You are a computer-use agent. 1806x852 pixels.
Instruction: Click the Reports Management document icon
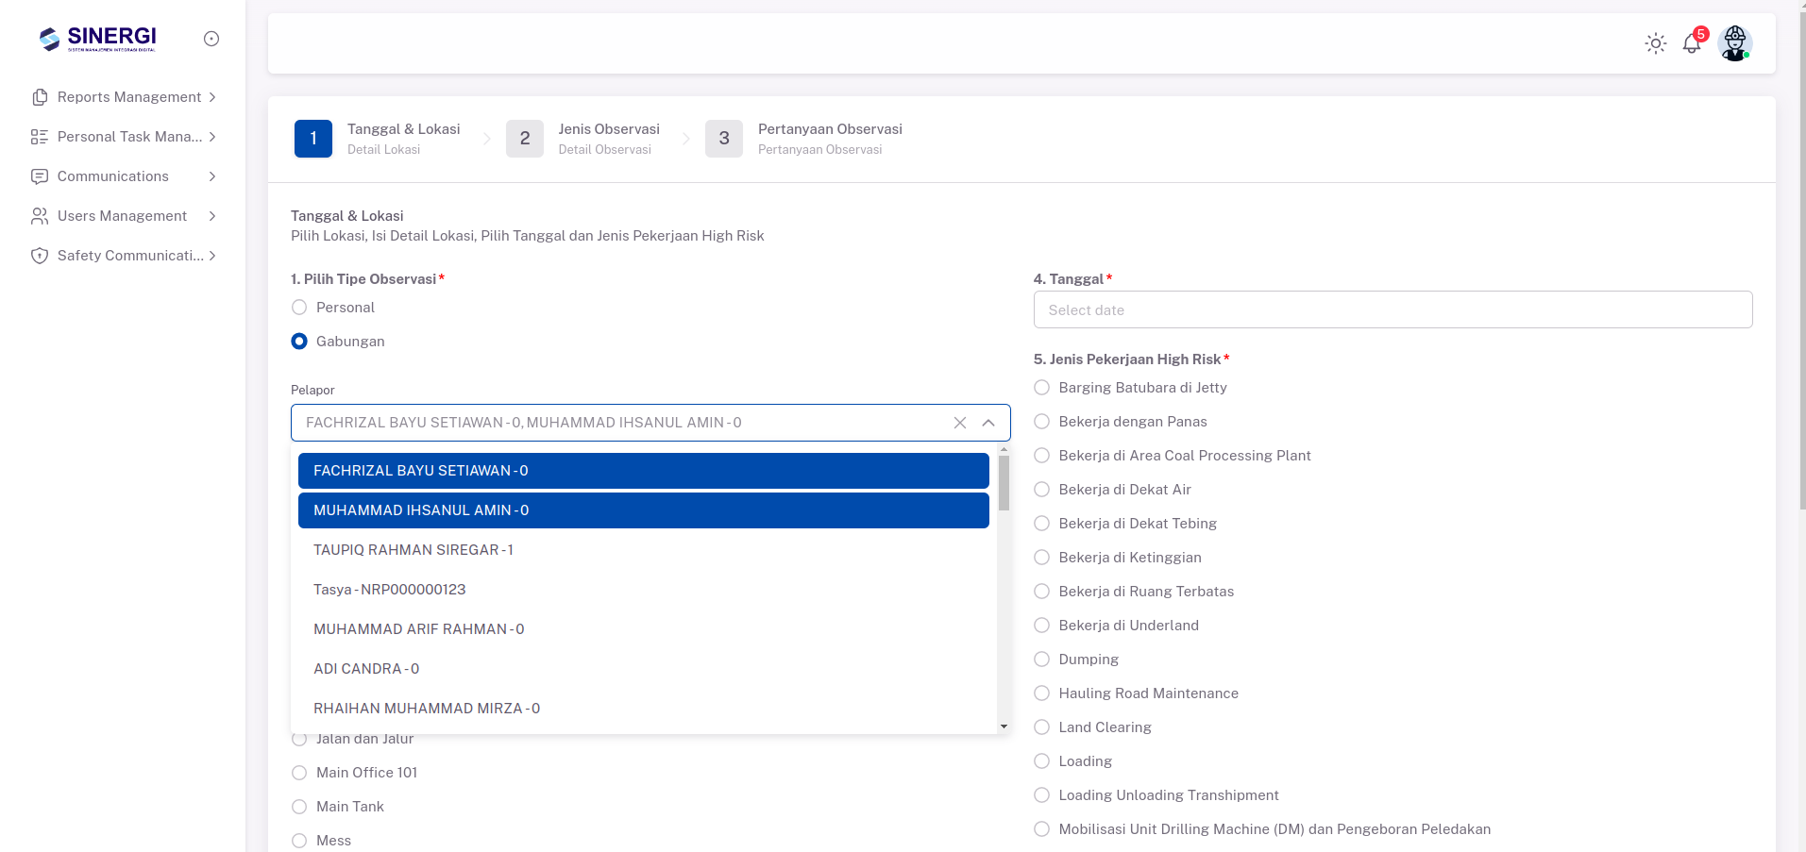point(40,97)
